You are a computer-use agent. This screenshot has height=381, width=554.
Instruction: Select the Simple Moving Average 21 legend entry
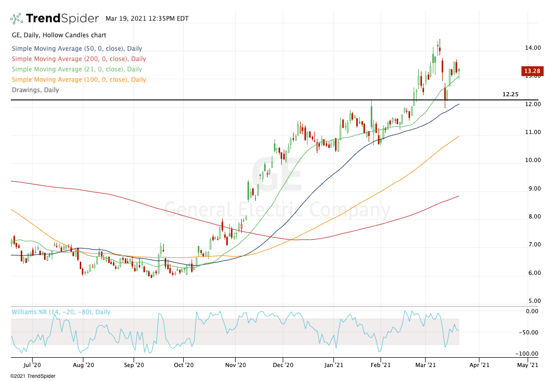click(77, 69)
